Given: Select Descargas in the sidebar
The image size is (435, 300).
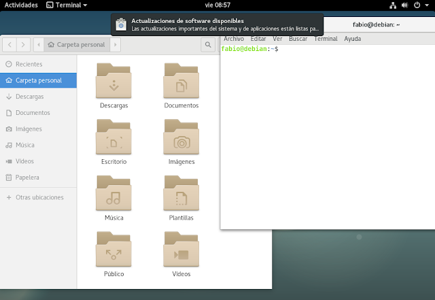Looking at the screenshot, I should [x=38, y=97].
